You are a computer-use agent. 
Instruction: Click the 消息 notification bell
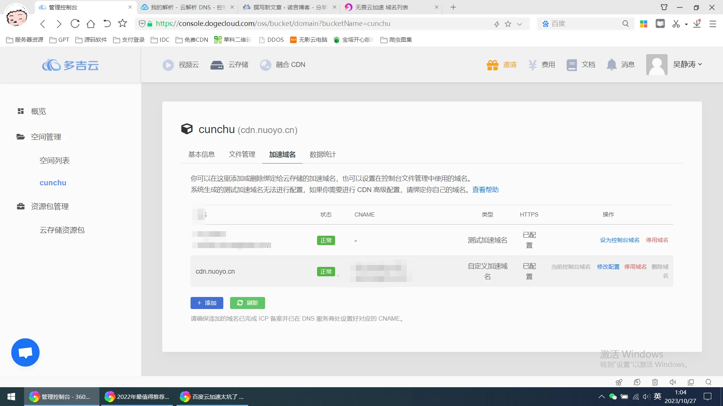click(612, 65)
